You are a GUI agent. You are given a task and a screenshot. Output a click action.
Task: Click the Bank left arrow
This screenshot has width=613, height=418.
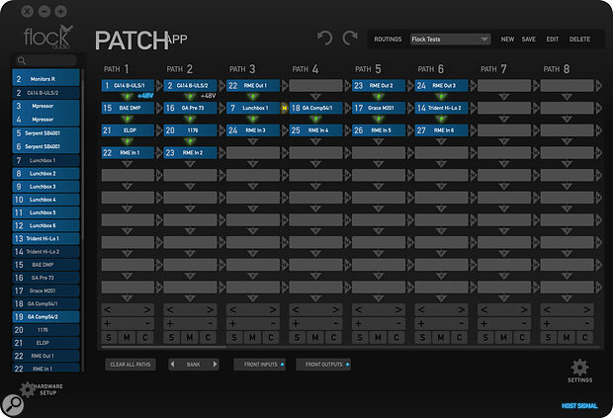pyautogui.click(x=172, y=364)
